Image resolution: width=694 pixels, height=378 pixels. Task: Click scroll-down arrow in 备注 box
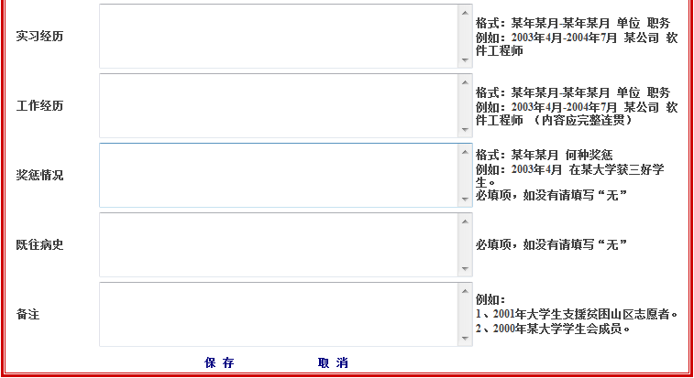click(465, 339)
